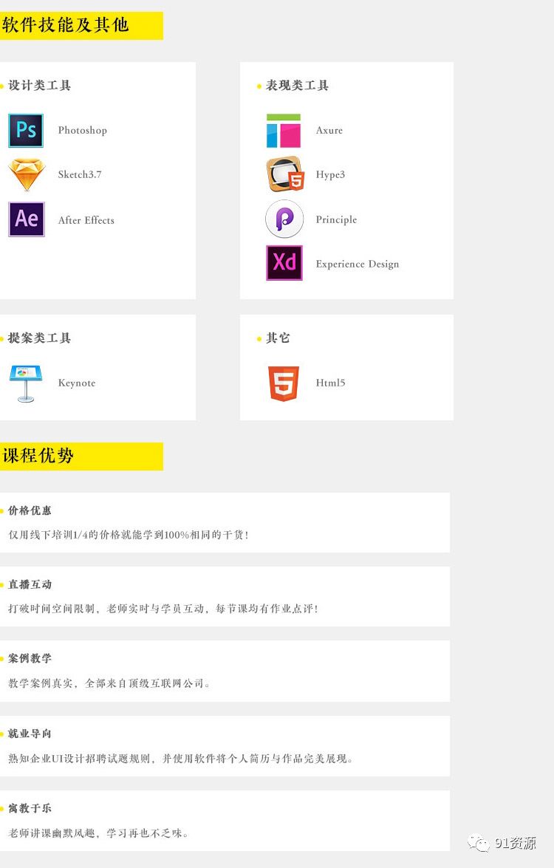Click the 案例教学 title
554x868 pixels.
30,658
